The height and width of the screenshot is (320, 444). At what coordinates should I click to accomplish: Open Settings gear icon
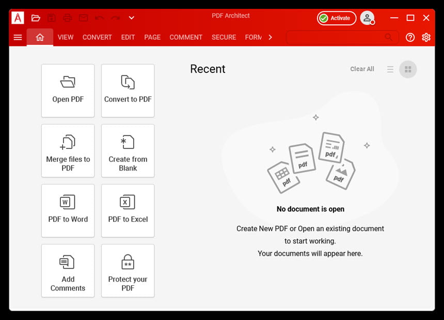[x=426, y=37]
